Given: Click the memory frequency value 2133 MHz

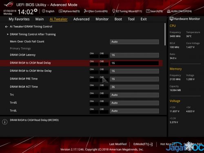Looking at the screenshot, I should (x=175, y=79).
